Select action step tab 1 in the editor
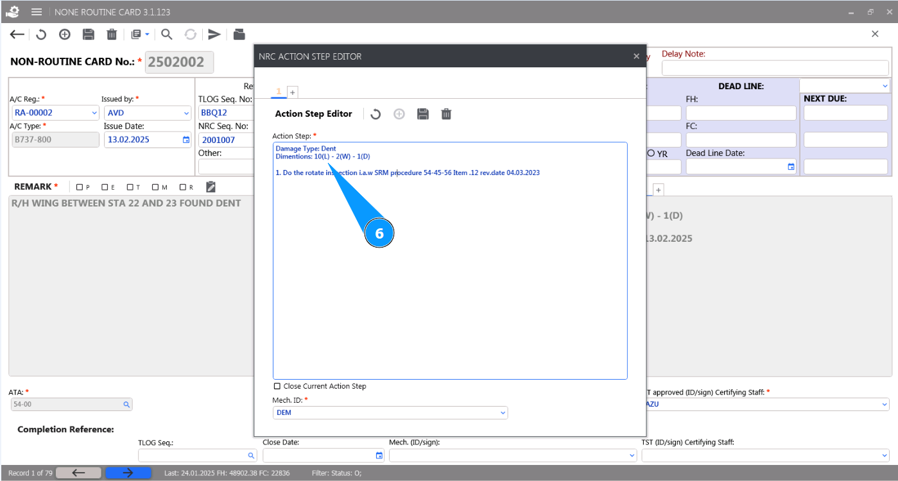 tap(279, 92)
